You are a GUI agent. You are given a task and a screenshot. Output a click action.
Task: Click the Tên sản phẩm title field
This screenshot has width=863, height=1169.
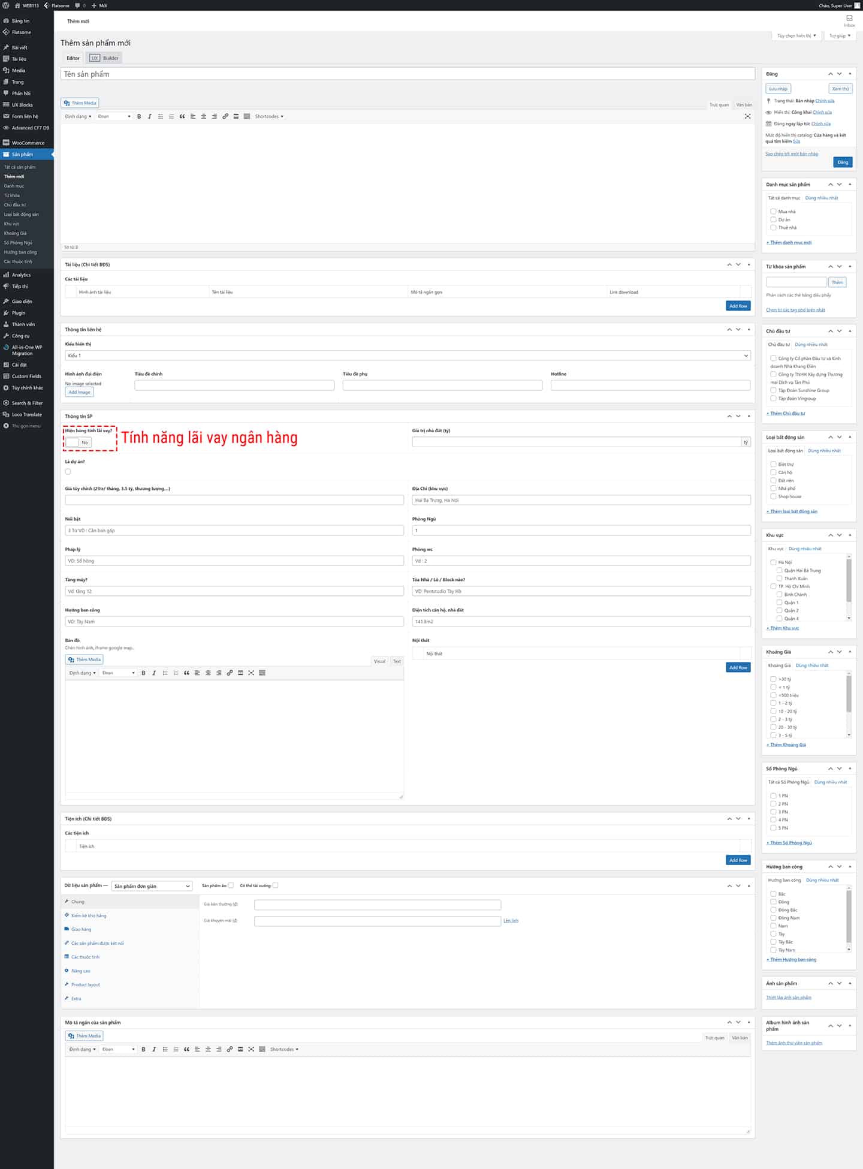[x=408, y=74]
